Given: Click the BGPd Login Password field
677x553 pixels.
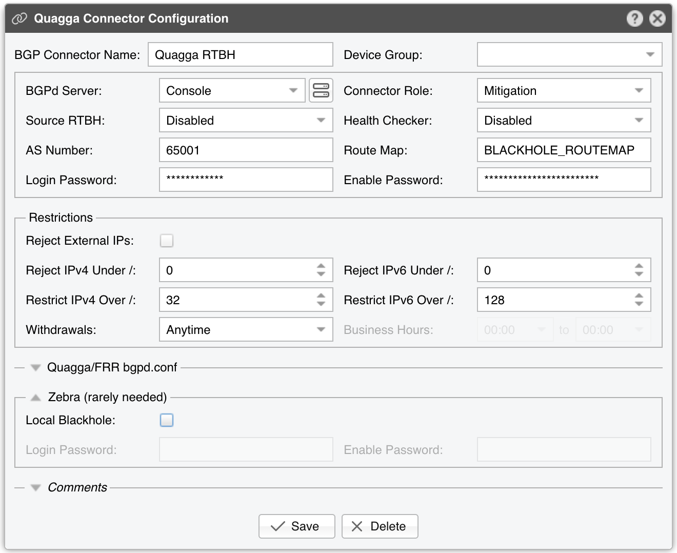Looking at the screenshot, I should (x=246, y=180).
